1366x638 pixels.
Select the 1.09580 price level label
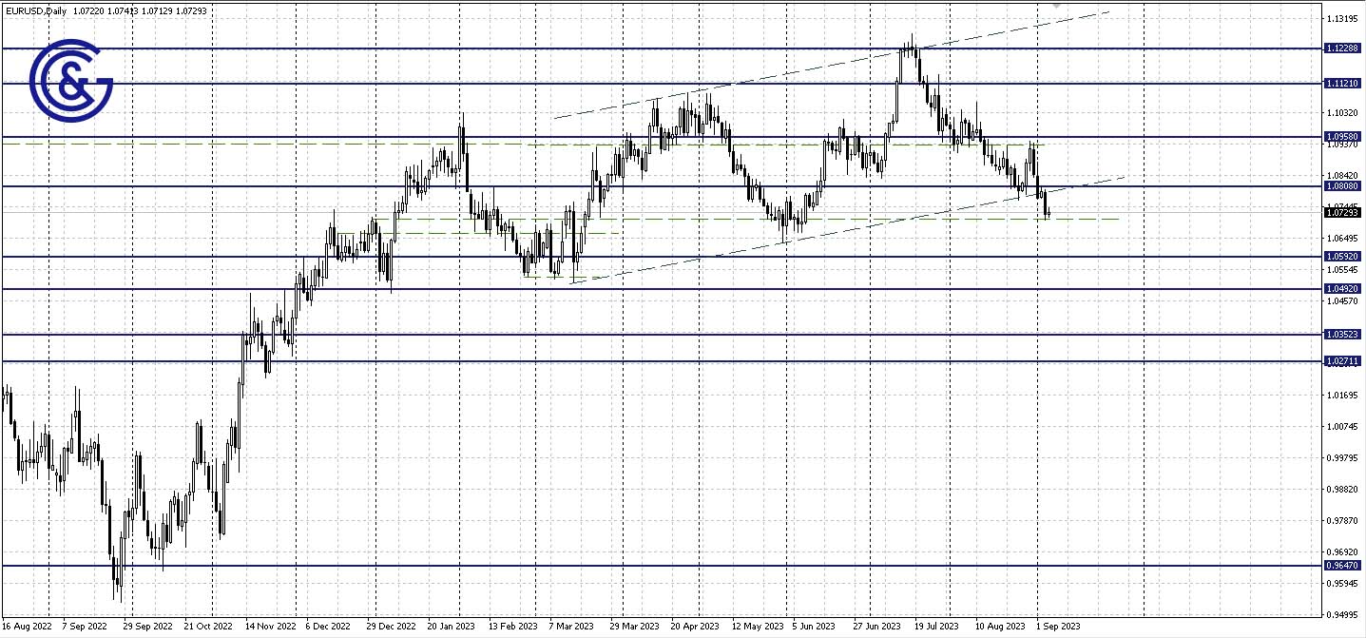(x=1343, y=137)
